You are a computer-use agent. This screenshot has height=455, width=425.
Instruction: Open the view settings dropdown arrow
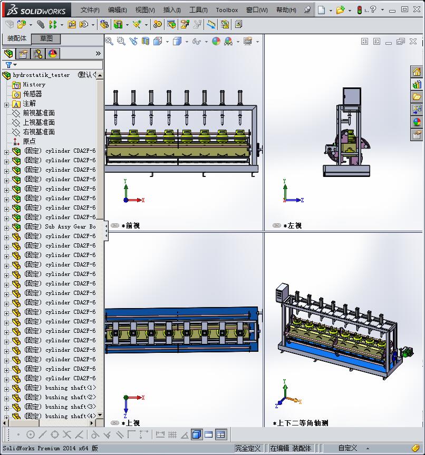pos(257,42)
